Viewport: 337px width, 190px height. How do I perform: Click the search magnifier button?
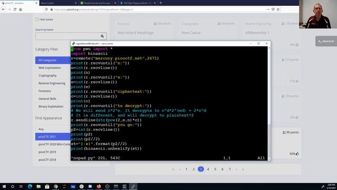pyautogui.click(x=102, y=36)
